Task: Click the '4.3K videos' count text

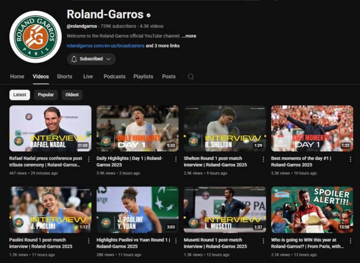Action: pos(152,26)
